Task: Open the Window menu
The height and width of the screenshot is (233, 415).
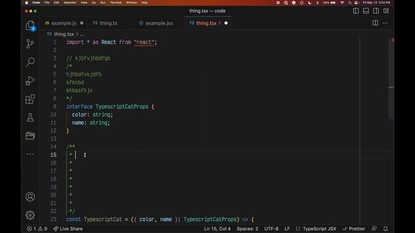Action: (x=132, y=3)
